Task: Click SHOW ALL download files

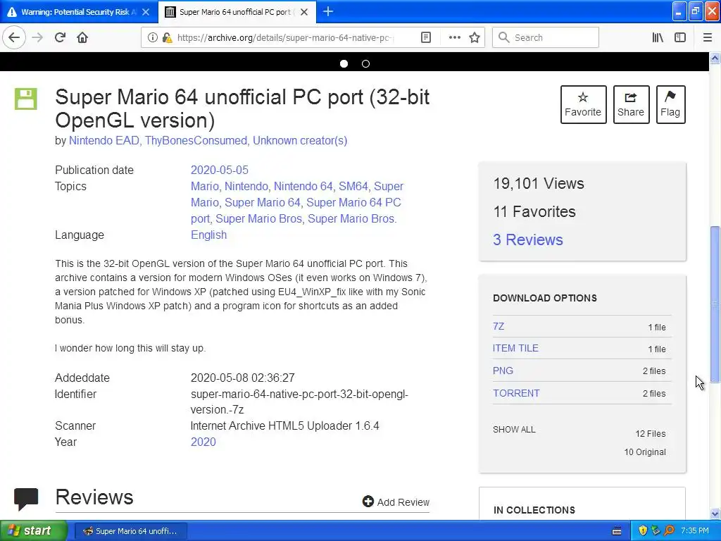Action: (514, 430)
